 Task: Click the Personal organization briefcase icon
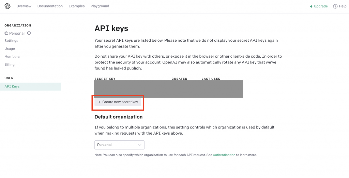click(6, 33)
